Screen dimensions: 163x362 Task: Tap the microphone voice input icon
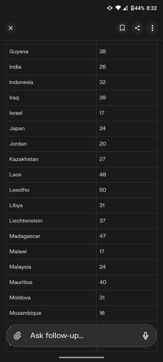click(145, 335)
